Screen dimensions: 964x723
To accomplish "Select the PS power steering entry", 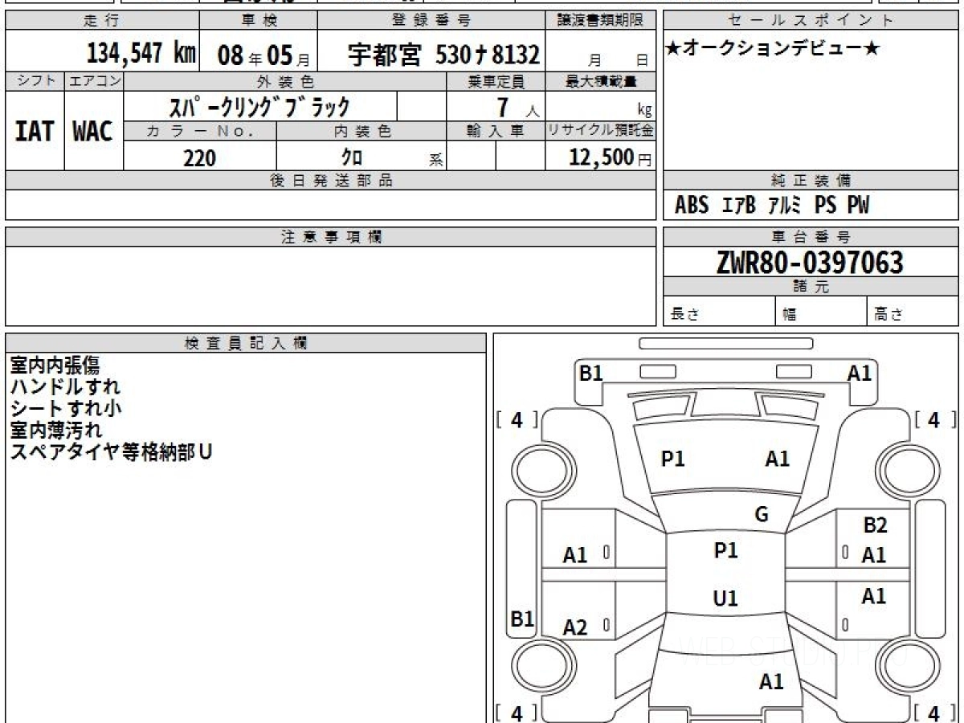I will tap(825, 206).
